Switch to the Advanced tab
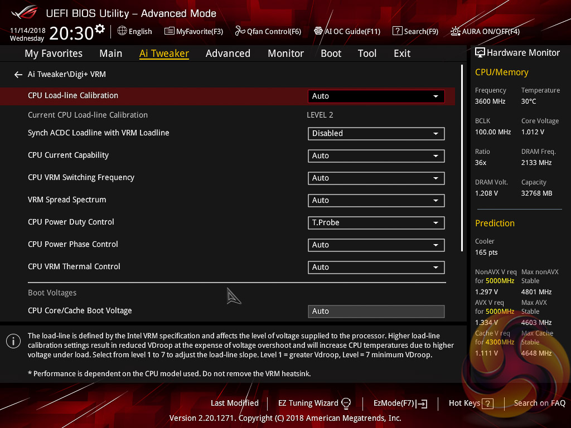 click(x=228, y=53)
